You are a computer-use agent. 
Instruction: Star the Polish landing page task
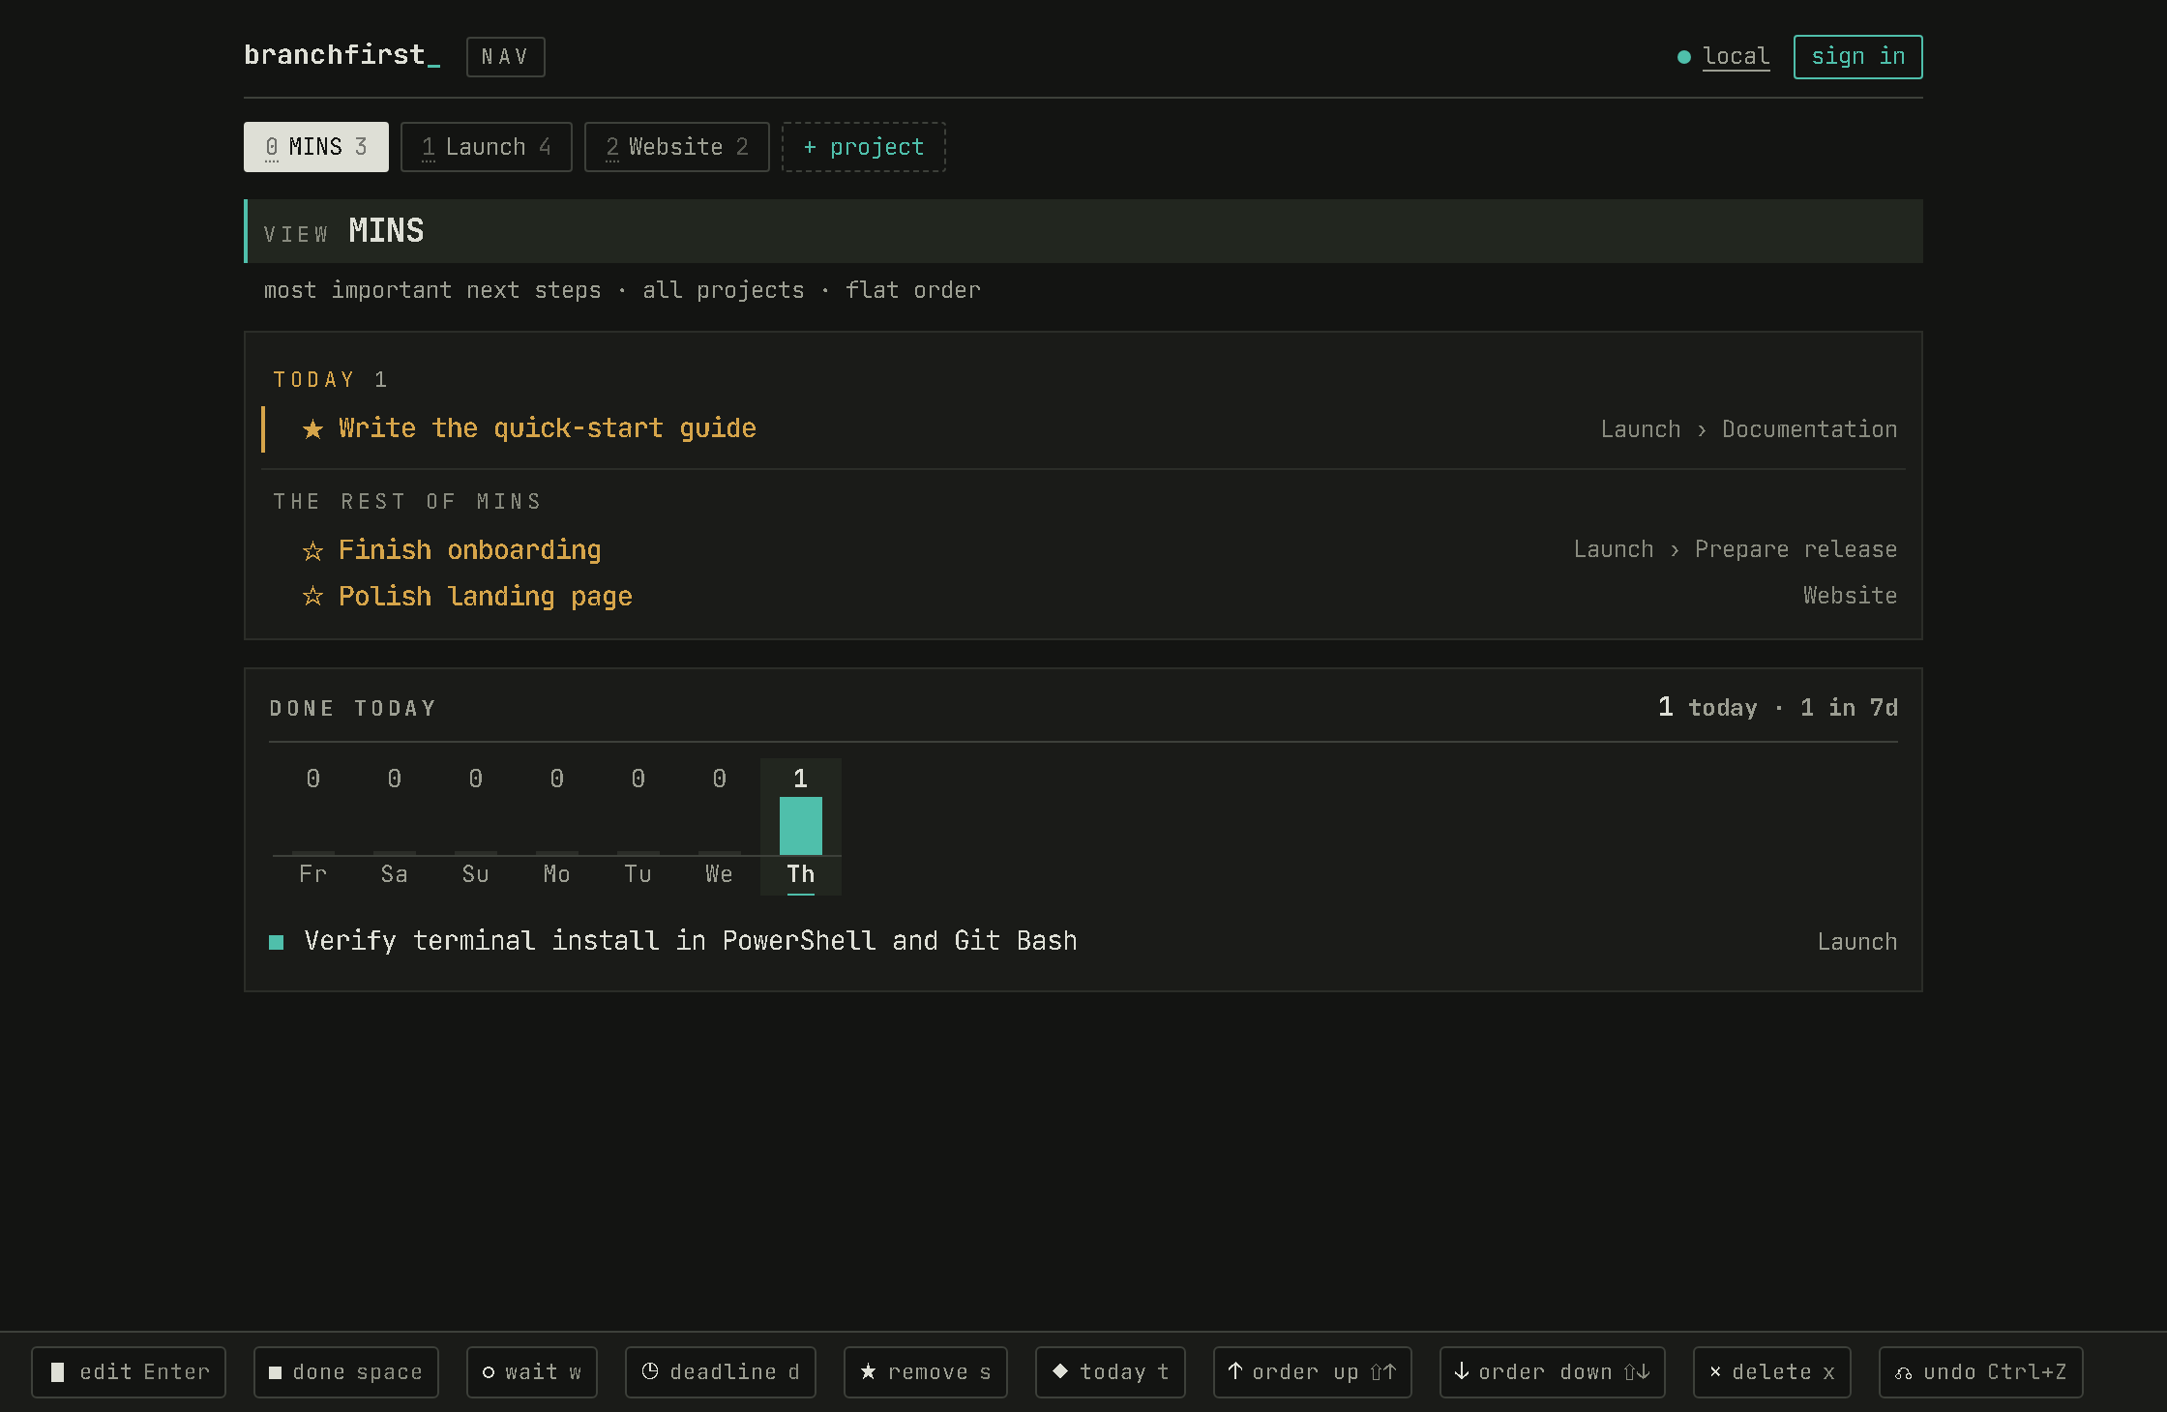coord(312,597)
